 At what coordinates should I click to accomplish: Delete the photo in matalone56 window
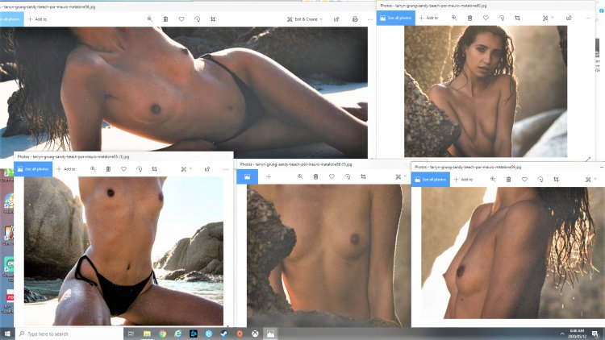click(x=165, y=19)
